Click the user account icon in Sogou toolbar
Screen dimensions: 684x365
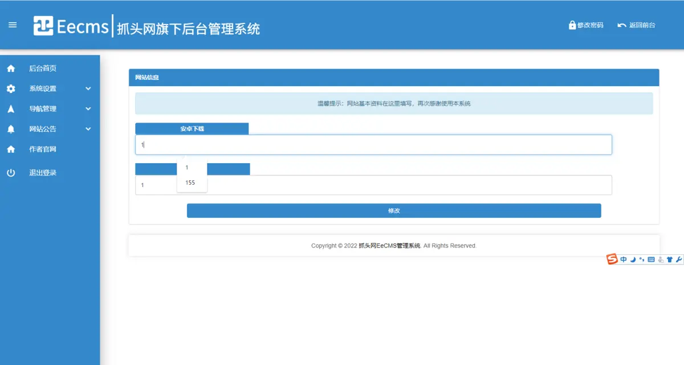click(661, 260)
